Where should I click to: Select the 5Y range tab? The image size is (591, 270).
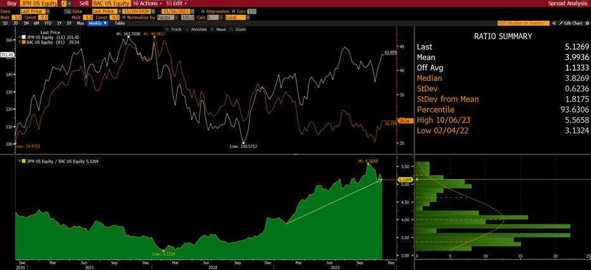coord(69,23)
